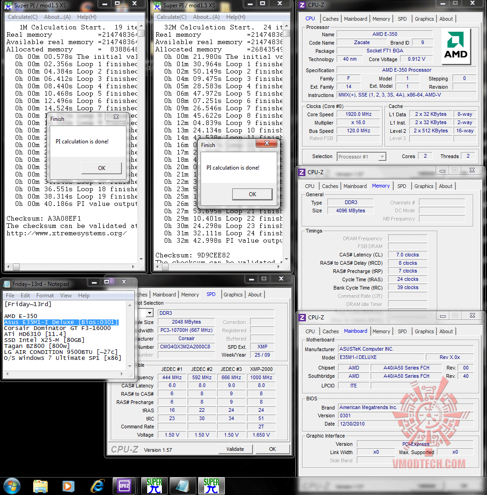Screen dimensions: 487x495
Task: Confirm OK in 32M Finish dialog
Action: [x=252, y=194]
